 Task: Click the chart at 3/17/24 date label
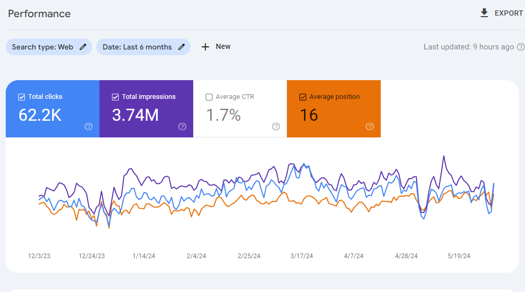tap(302, 256)
